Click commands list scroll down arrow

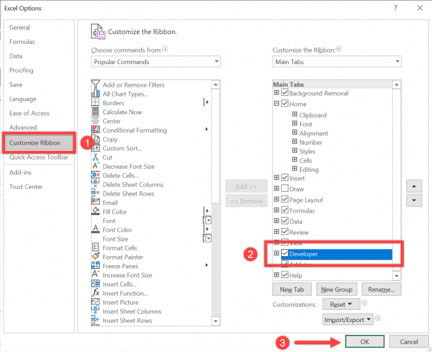pos(216,321)
